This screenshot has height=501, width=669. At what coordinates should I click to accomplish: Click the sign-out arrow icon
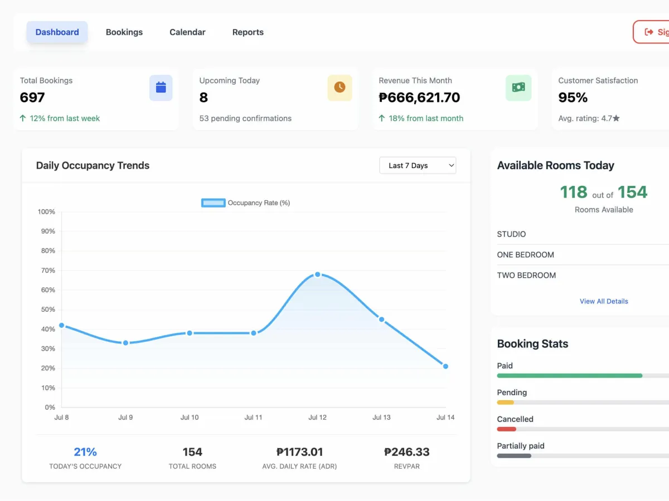click(649, 32)
